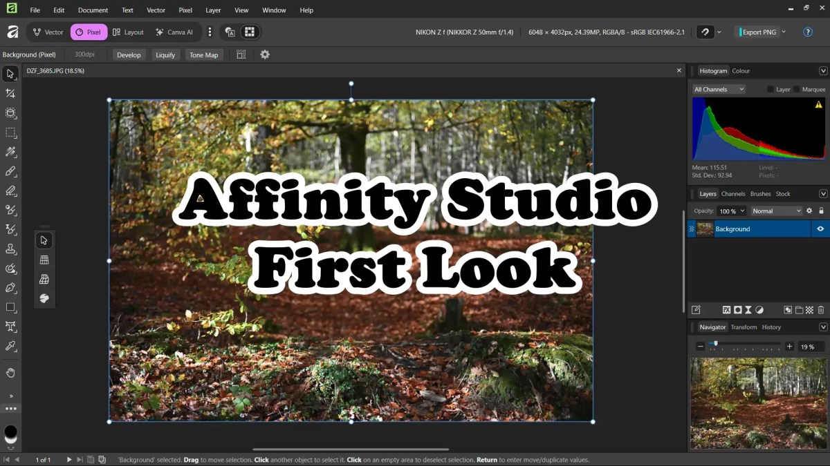This screenshot has height=466, width=830.
Task: Activate the Marquee selection tool
Action: coord(10,133)
